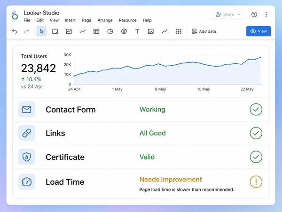Click the '30K' y-axis label
The image size is (282, 212).
point(67,55)
